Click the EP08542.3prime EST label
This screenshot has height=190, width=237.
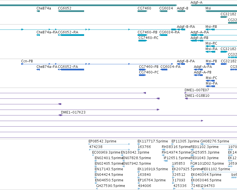click(102, 142)
